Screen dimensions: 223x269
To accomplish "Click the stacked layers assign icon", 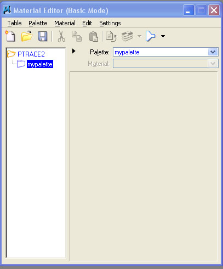I will coord(127,36).
